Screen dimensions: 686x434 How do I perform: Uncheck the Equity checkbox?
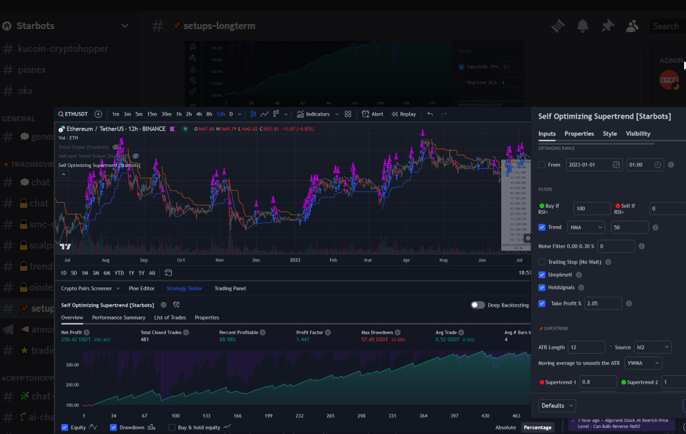[x=65, y=427]
